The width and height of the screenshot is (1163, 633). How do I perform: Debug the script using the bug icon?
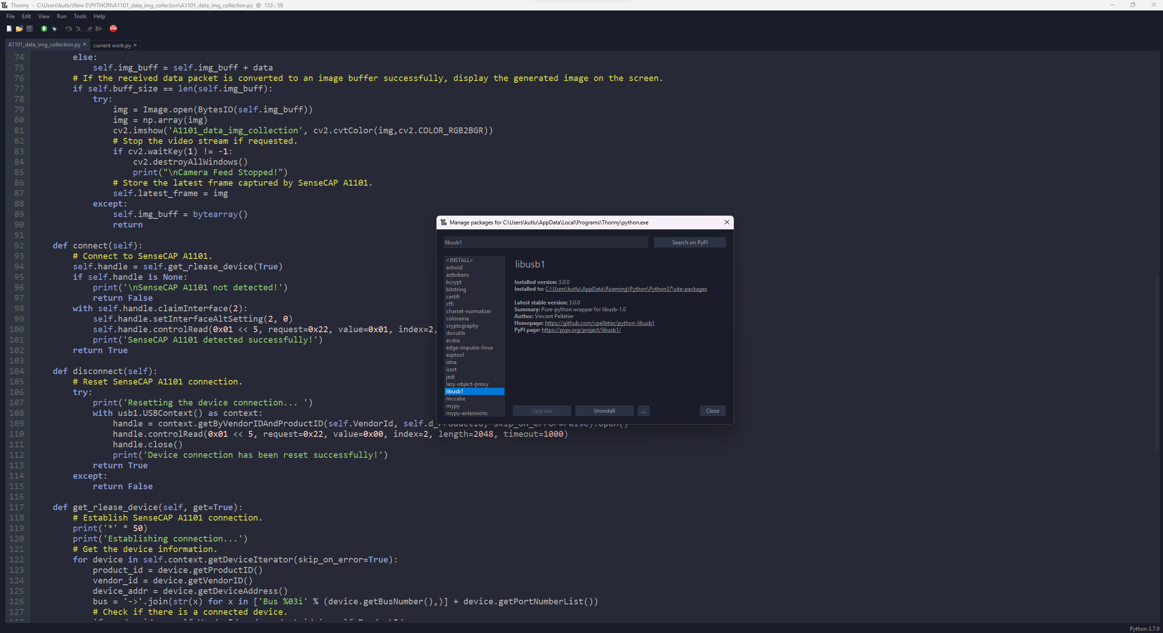55,29
